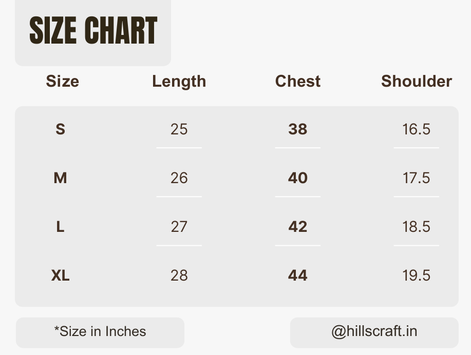Click the length value 28

179,275
